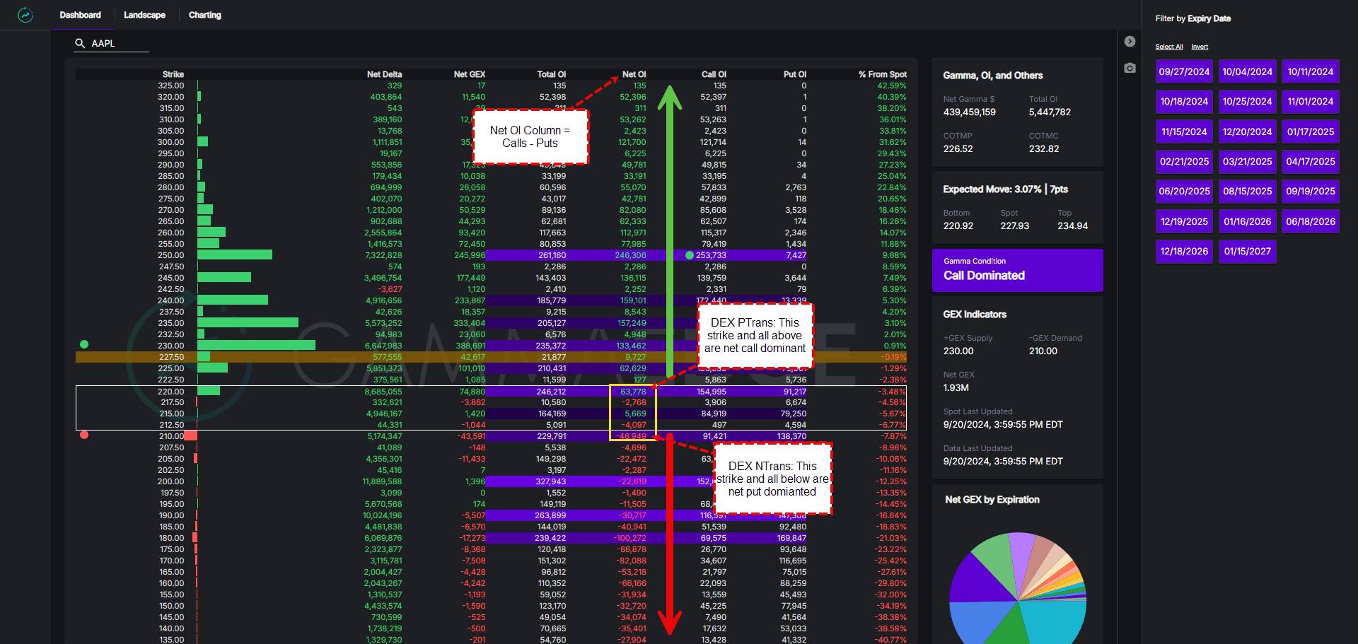Screen dimensions: 1358x644
Task: Toggle the 12/20/2024 expiry filter
Action: pos(1247,131)
